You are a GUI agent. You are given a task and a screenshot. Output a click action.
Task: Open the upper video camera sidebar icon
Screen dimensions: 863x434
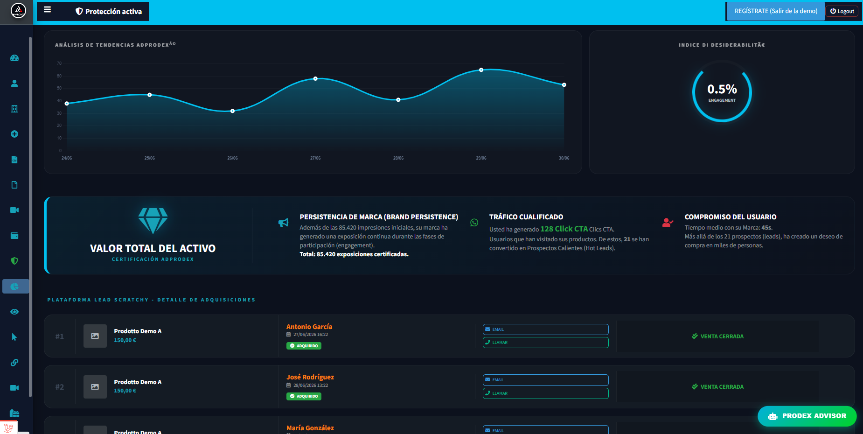click(14, 210)
